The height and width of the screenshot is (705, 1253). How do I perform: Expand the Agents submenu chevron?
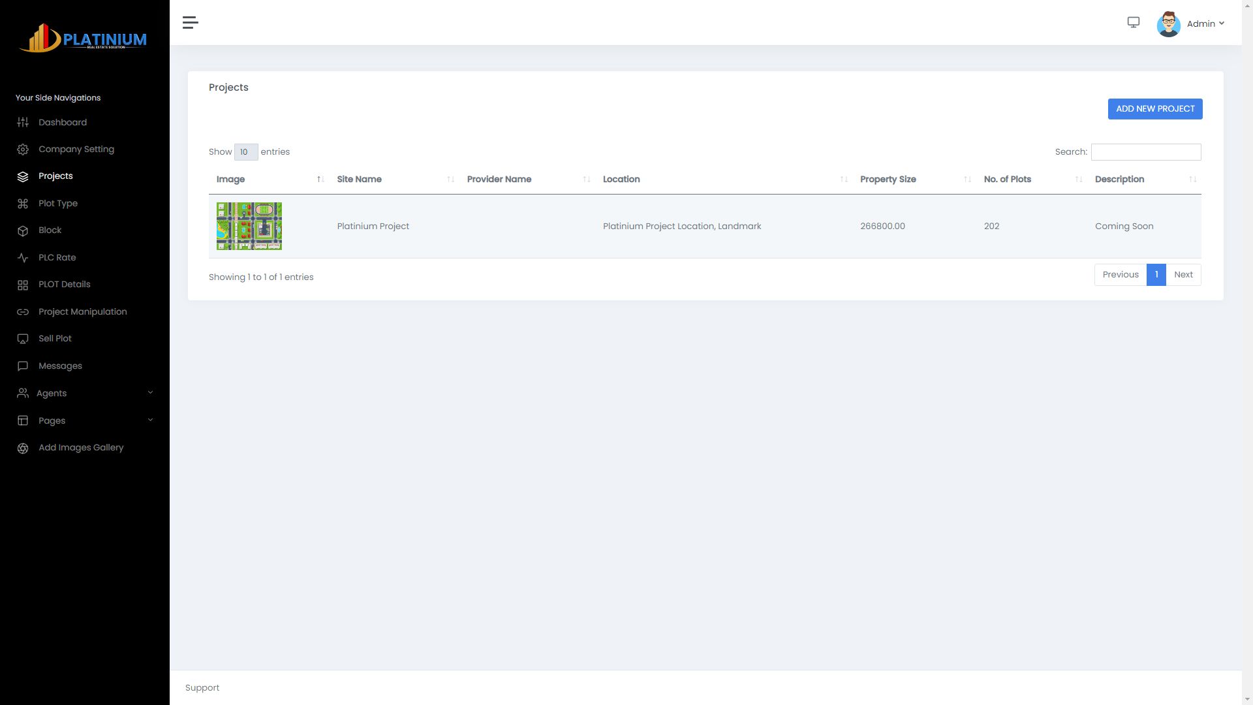point(150,393)
